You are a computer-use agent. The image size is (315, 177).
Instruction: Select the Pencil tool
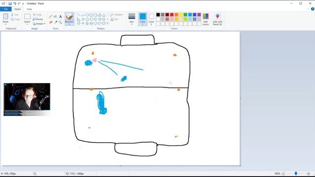click(51, 16)
